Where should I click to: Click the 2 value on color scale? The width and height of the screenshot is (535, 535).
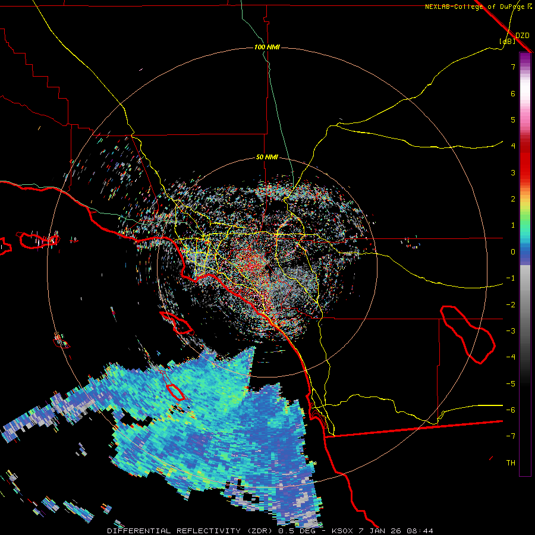(x=513, y=199)
